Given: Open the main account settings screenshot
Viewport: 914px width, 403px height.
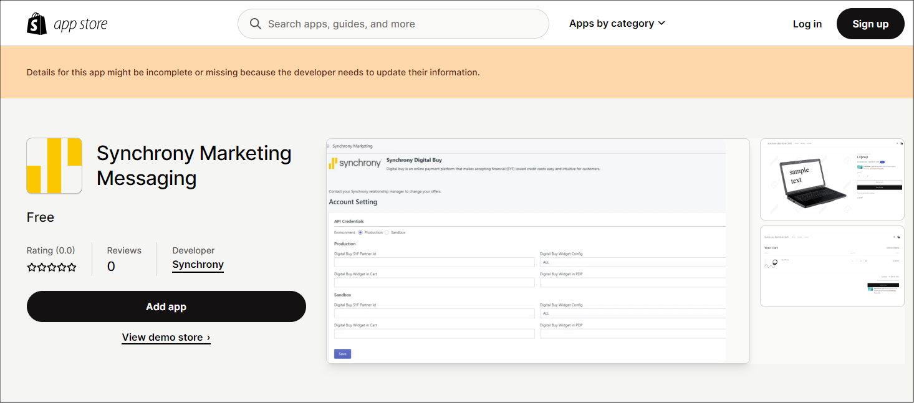Looking at the screenshot, I should pos(538,251).
